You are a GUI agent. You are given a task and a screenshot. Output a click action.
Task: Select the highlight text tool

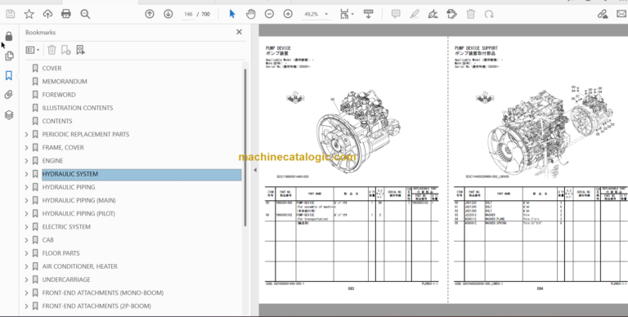point(415,15)
